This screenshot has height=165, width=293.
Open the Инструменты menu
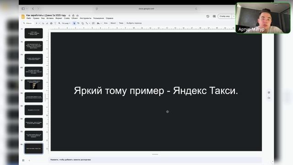(x=86, y=18)
